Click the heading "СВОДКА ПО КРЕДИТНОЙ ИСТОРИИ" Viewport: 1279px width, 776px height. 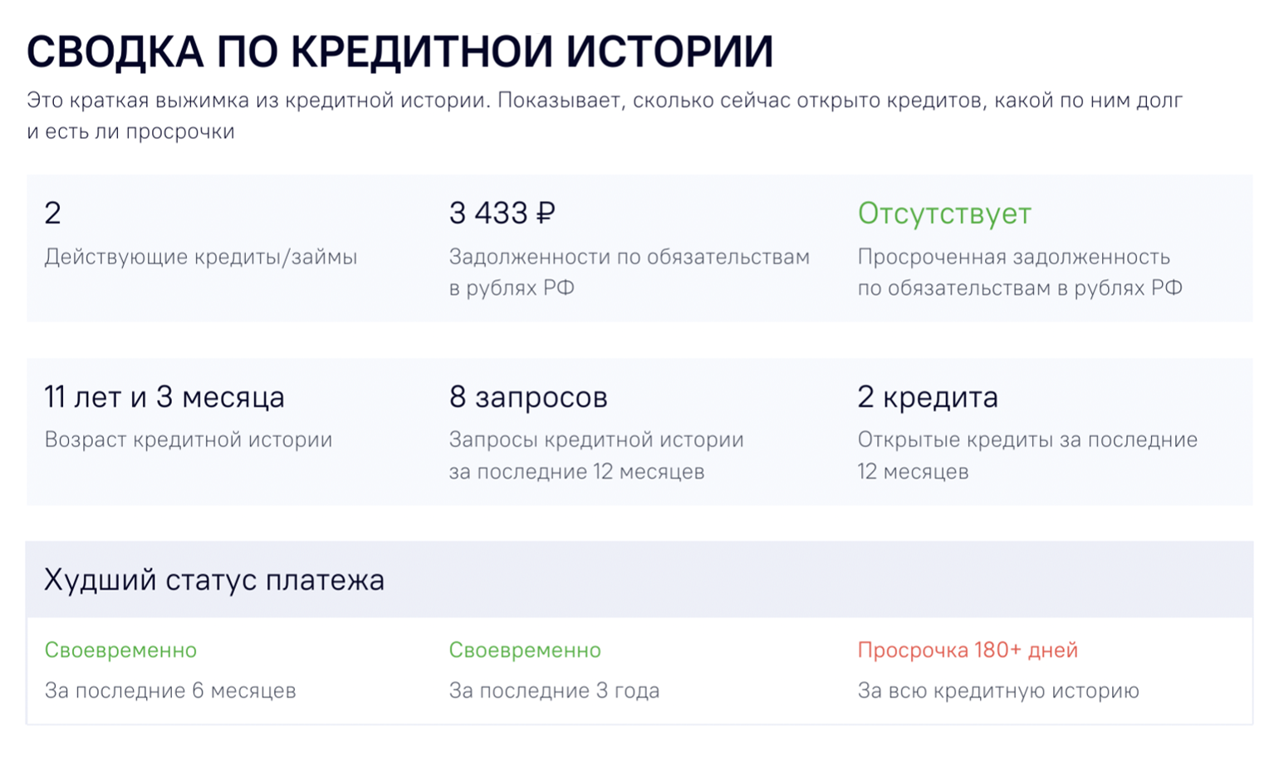click(399, 52)
